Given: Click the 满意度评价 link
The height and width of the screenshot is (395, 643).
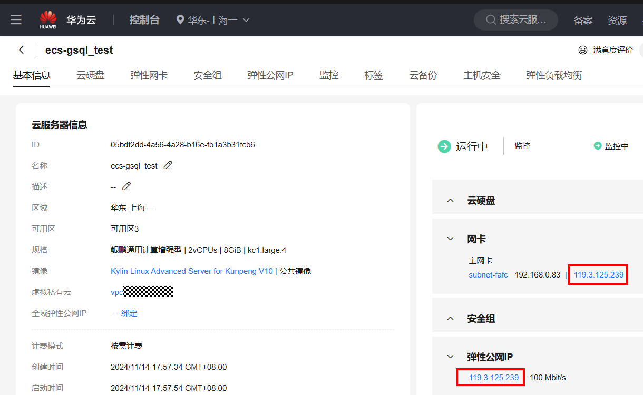Looking at the screenshot, I should (x=613, y=50).
